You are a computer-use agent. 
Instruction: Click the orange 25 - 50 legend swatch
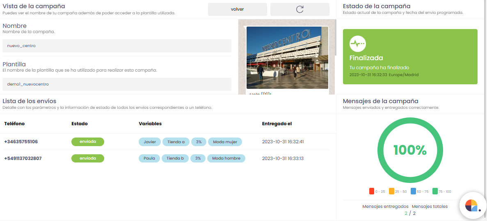[x=391, y=191]
